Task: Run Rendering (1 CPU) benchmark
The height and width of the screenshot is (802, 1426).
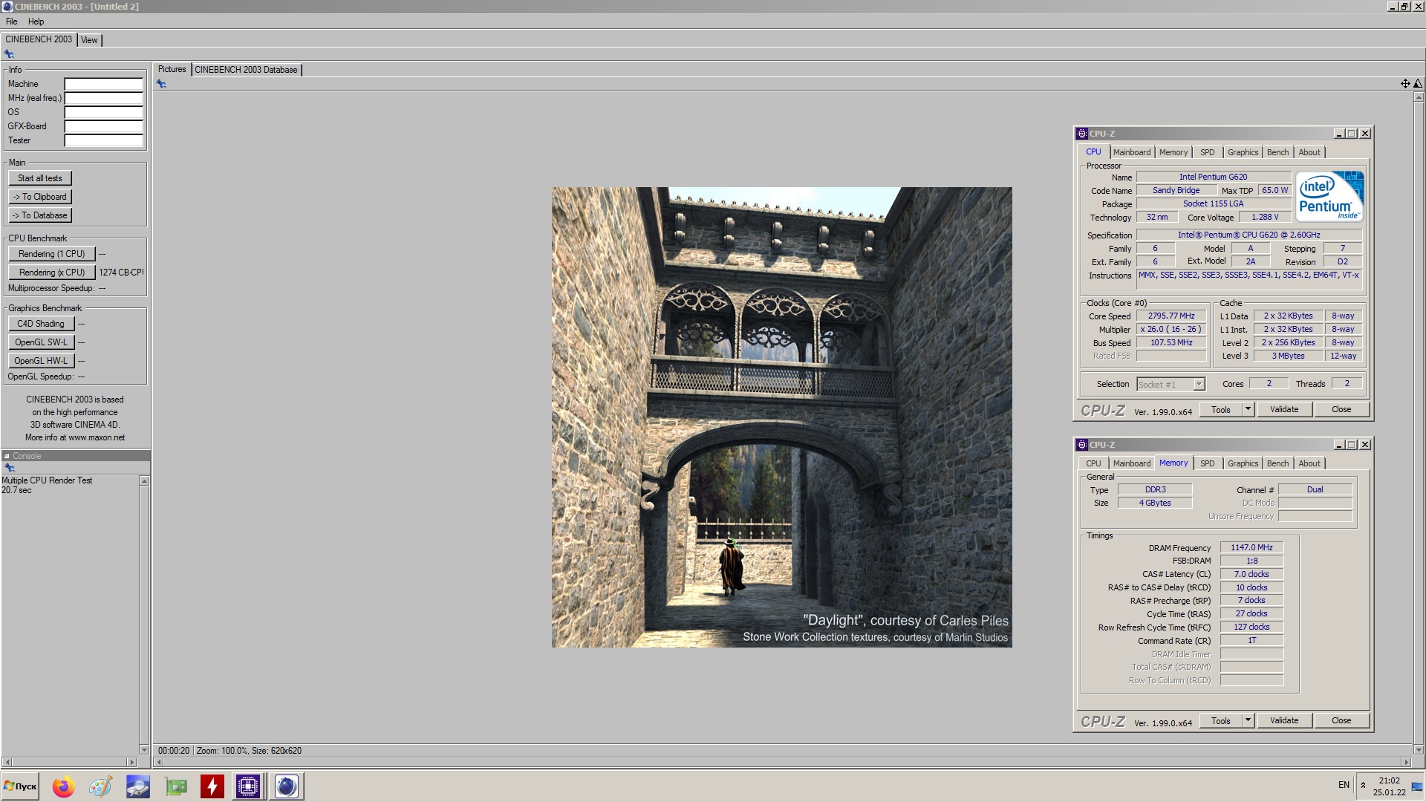Action: pos(52,254)
